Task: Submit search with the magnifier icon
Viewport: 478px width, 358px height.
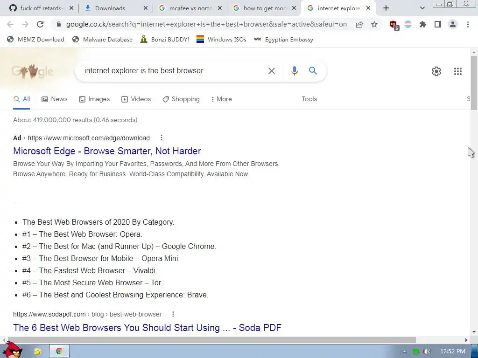Action: (313, 71)
